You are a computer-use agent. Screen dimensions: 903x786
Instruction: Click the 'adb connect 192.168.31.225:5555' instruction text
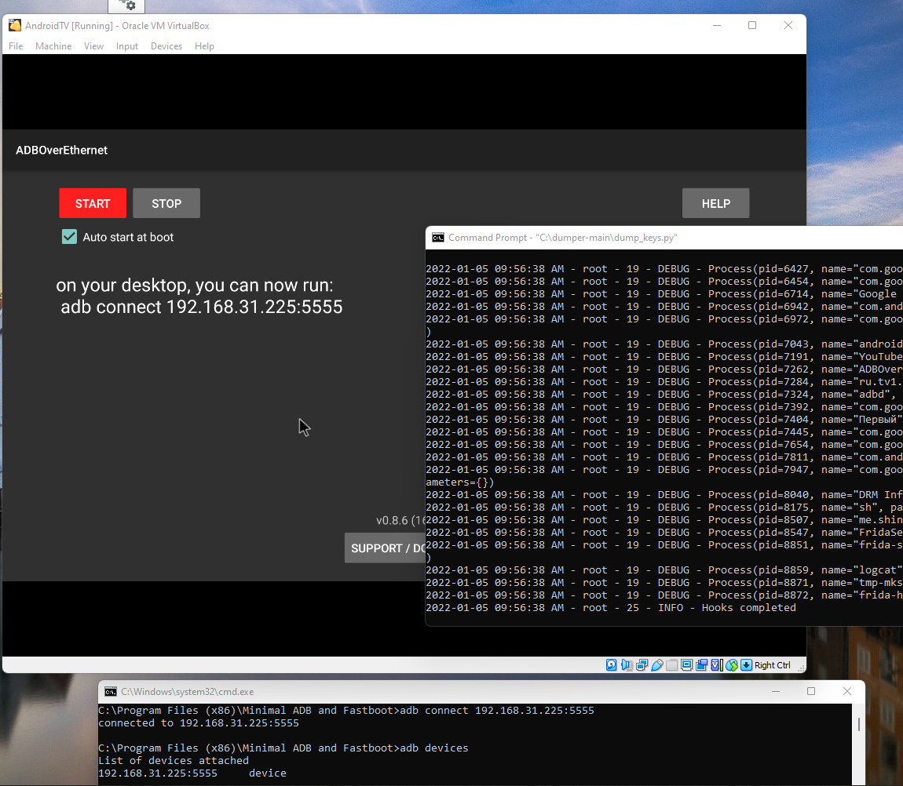[x=202, y=307]
